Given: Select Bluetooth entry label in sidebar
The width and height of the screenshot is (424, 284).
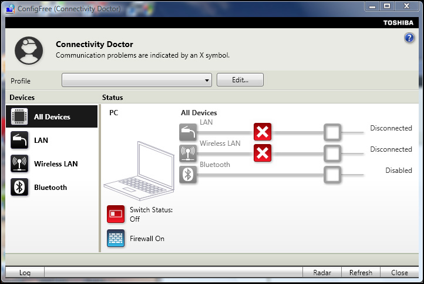Looking at the screenshot, I should pos(51,188).
